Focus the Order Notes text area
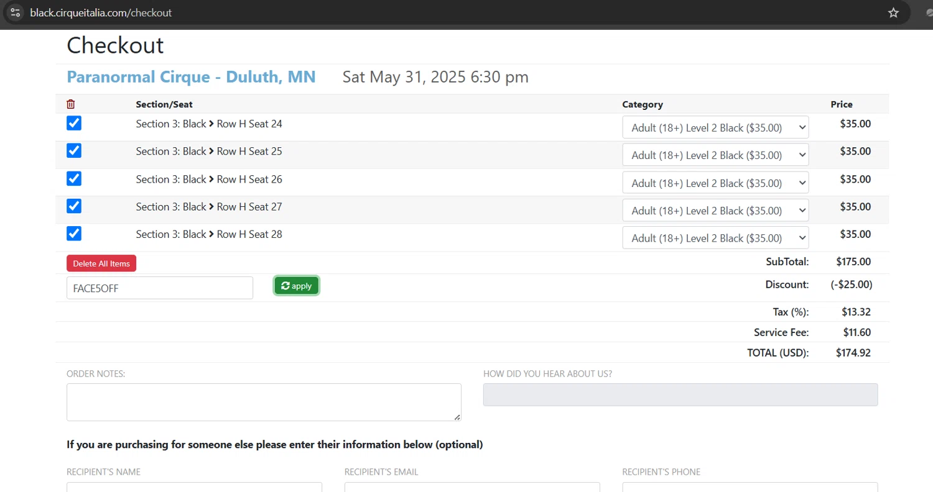The height and width of the screenshot is (492, 933). [x=264, y=402]
